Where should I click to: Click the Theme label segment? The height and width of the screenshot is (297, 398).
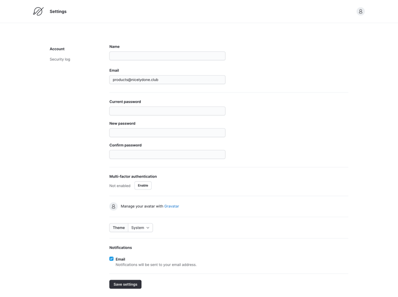(118, 227)
